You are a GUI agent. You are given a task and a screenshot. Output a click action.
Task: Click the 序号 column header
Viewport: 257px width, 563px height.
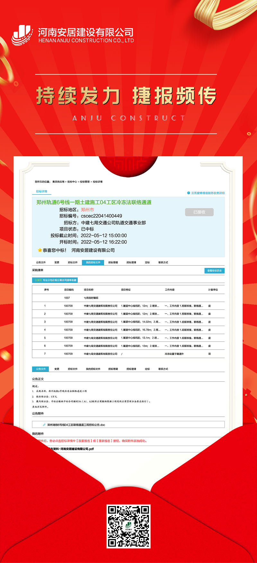click(47, 290)
